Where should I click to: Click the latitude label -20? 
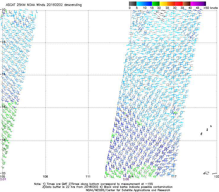coord(3,173)
